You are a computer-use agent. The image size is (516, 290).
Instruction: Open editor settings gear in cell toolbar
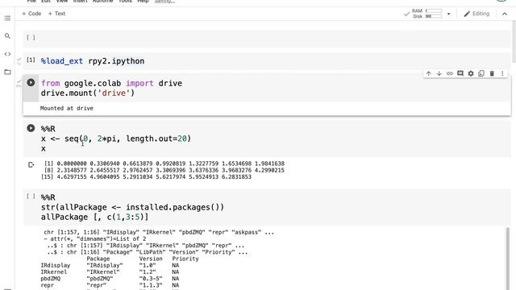click(x=471, y=73)
